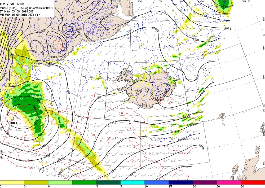Click the "1020" isobar label
265x188 pixels.
pos(157,178)
